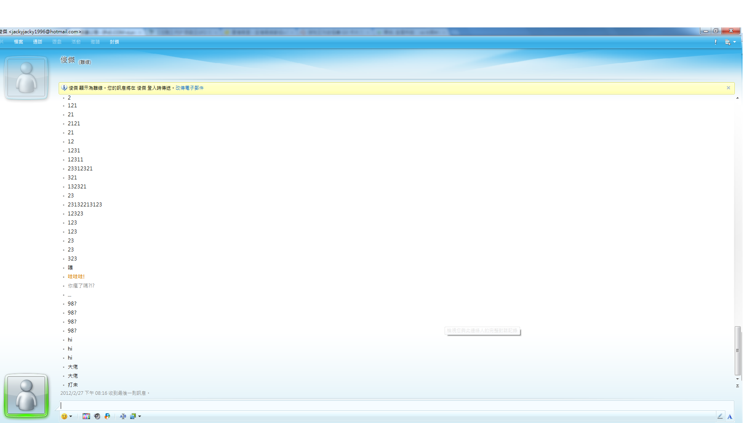Select the letter A text input icon
Image resolution: width=752 pixels, height=423 pixels.
(730, 417)
